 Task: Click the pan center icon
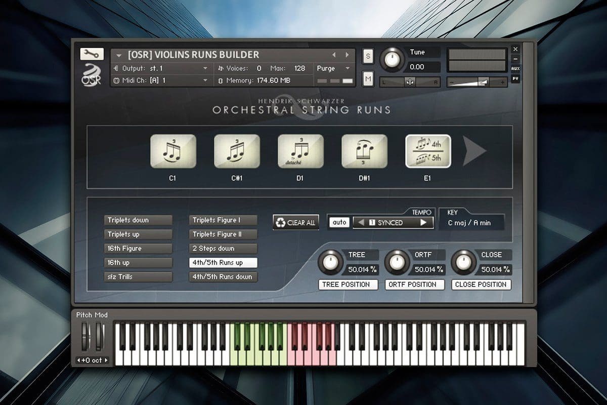point(410,82)
